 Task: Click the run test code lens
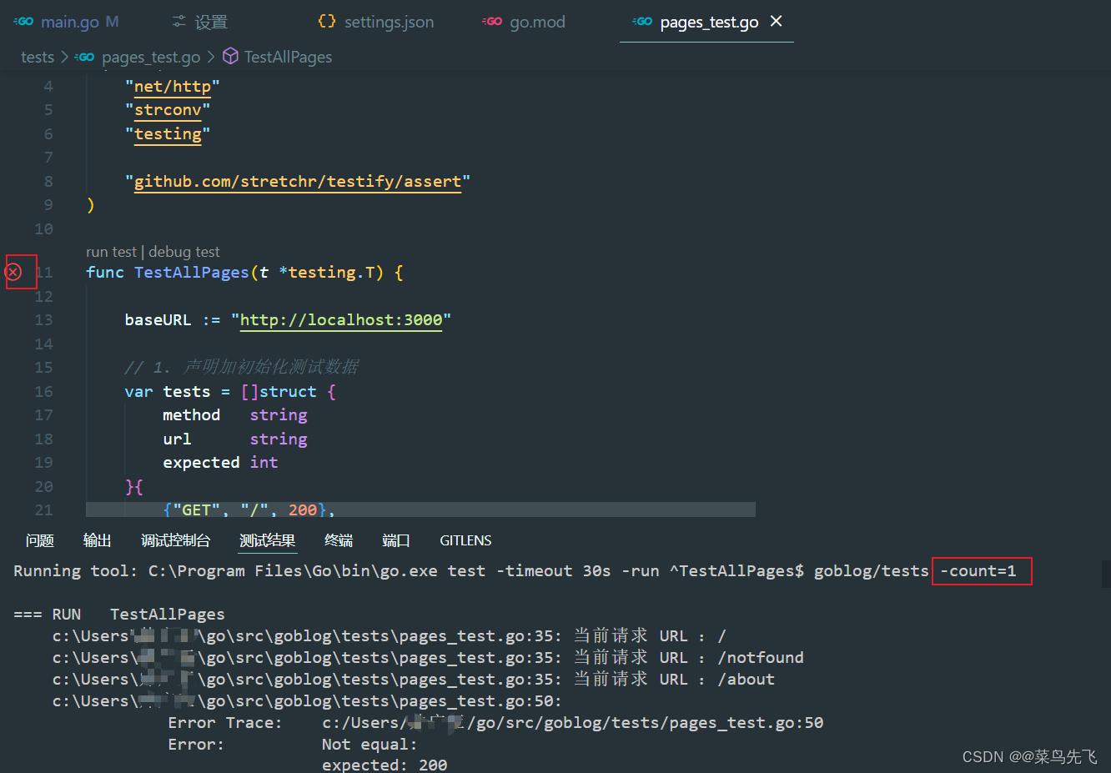[x=111, y=252]
